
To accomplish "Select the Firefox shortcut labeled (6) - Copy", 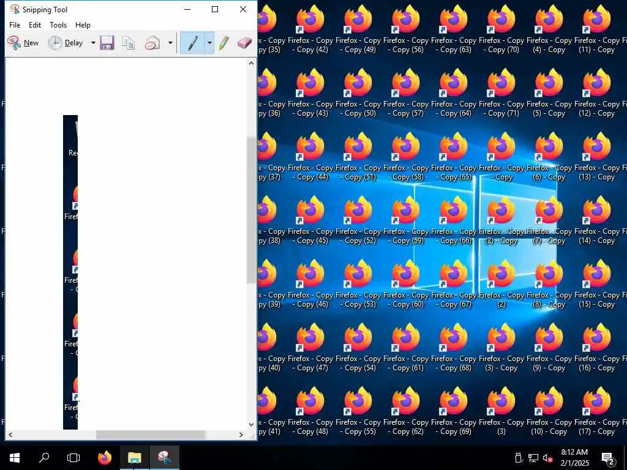I will click(549, 156).
